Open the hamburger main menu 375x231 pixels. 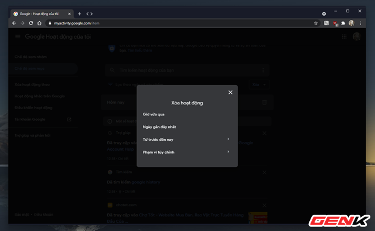[x=18, y=36]
